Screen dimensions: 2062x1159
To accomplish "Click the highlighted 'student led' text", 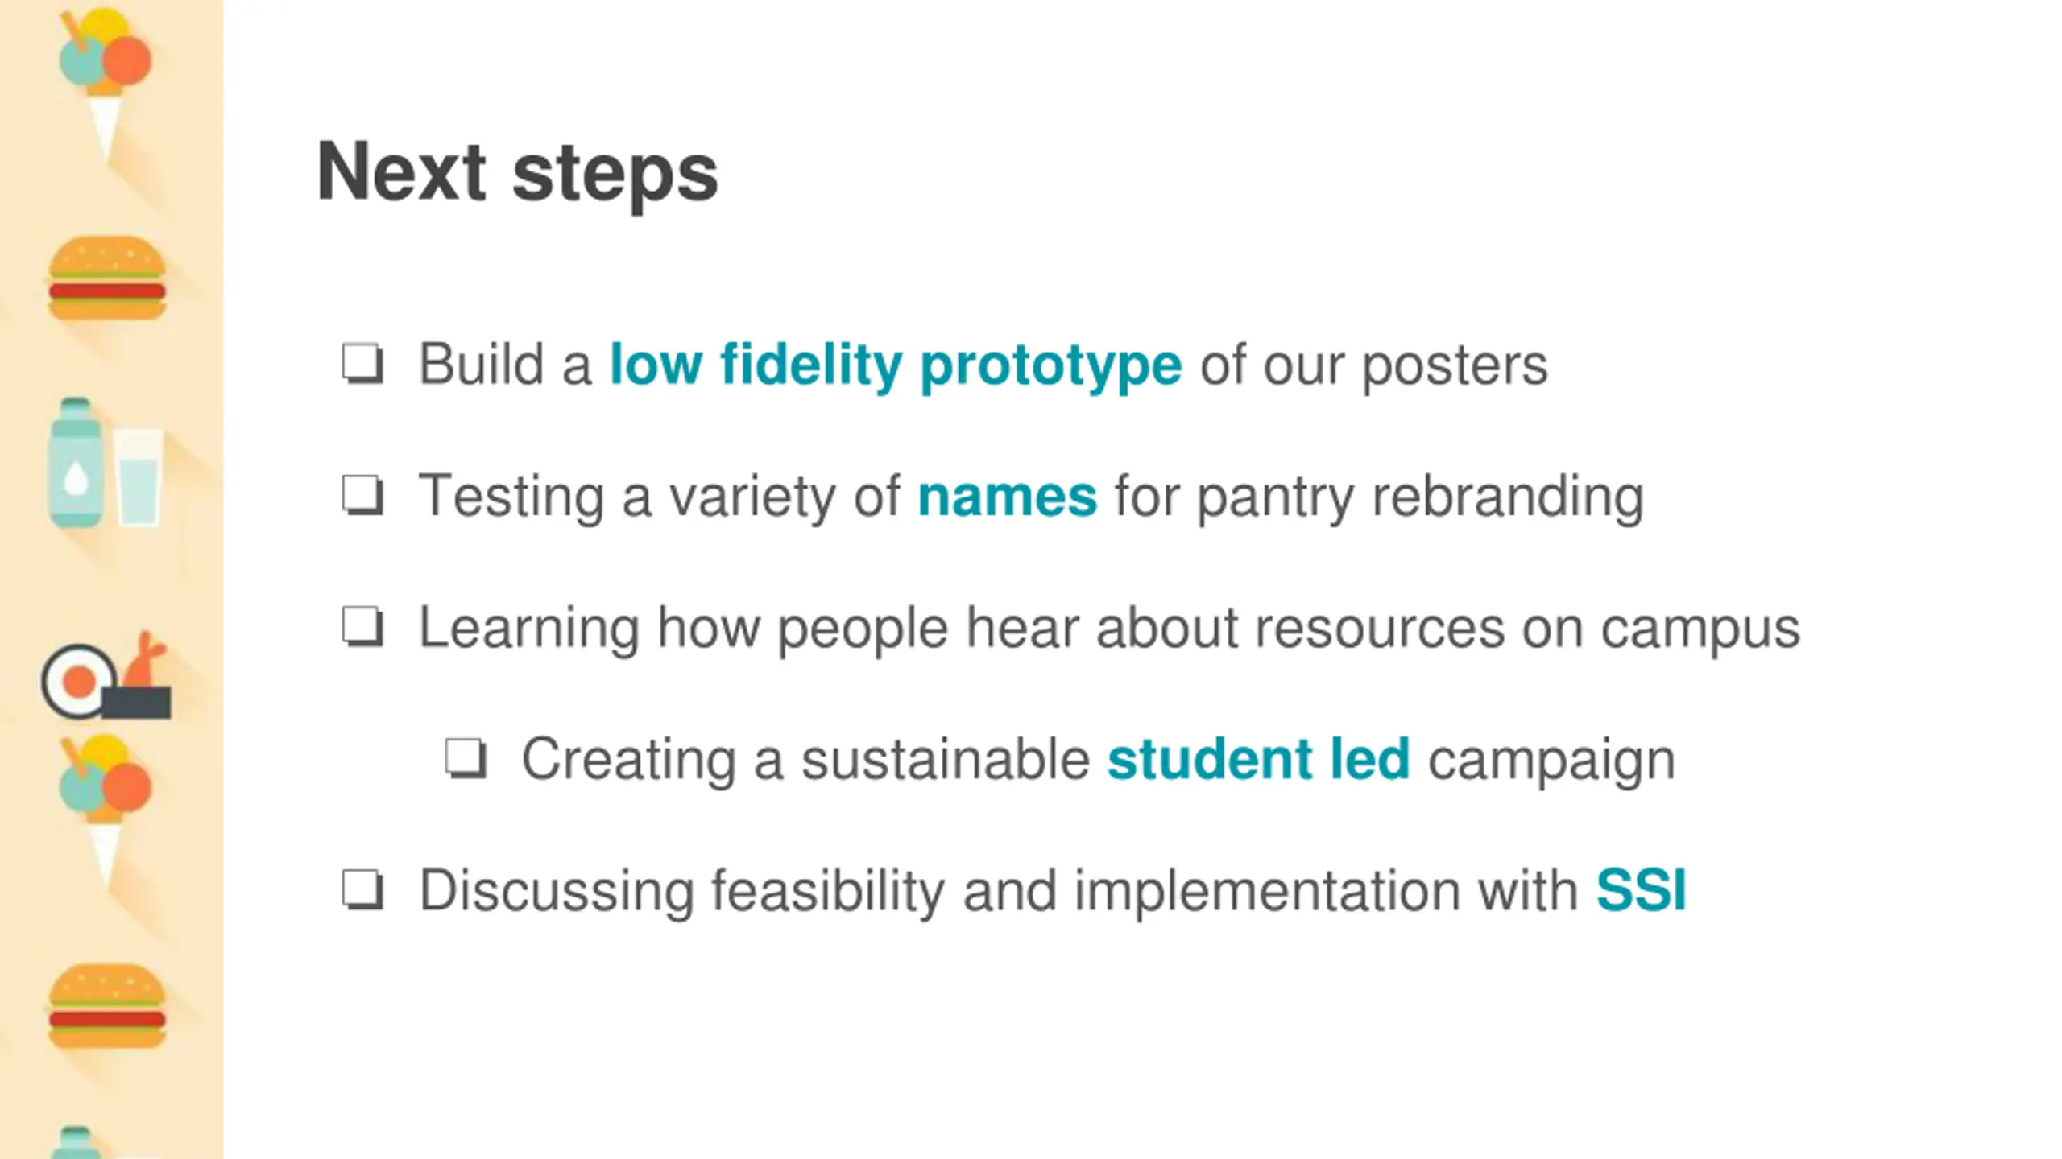I will tap(1258, 759).
